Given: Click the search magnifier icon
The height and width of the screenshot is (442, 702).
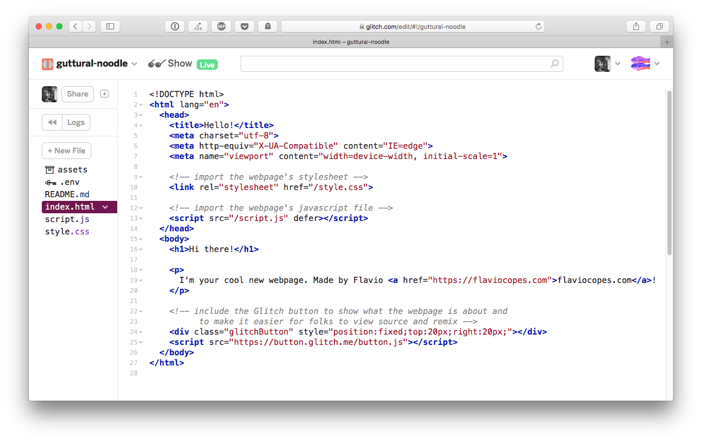Looking at the screenshot, I should 554,64.
